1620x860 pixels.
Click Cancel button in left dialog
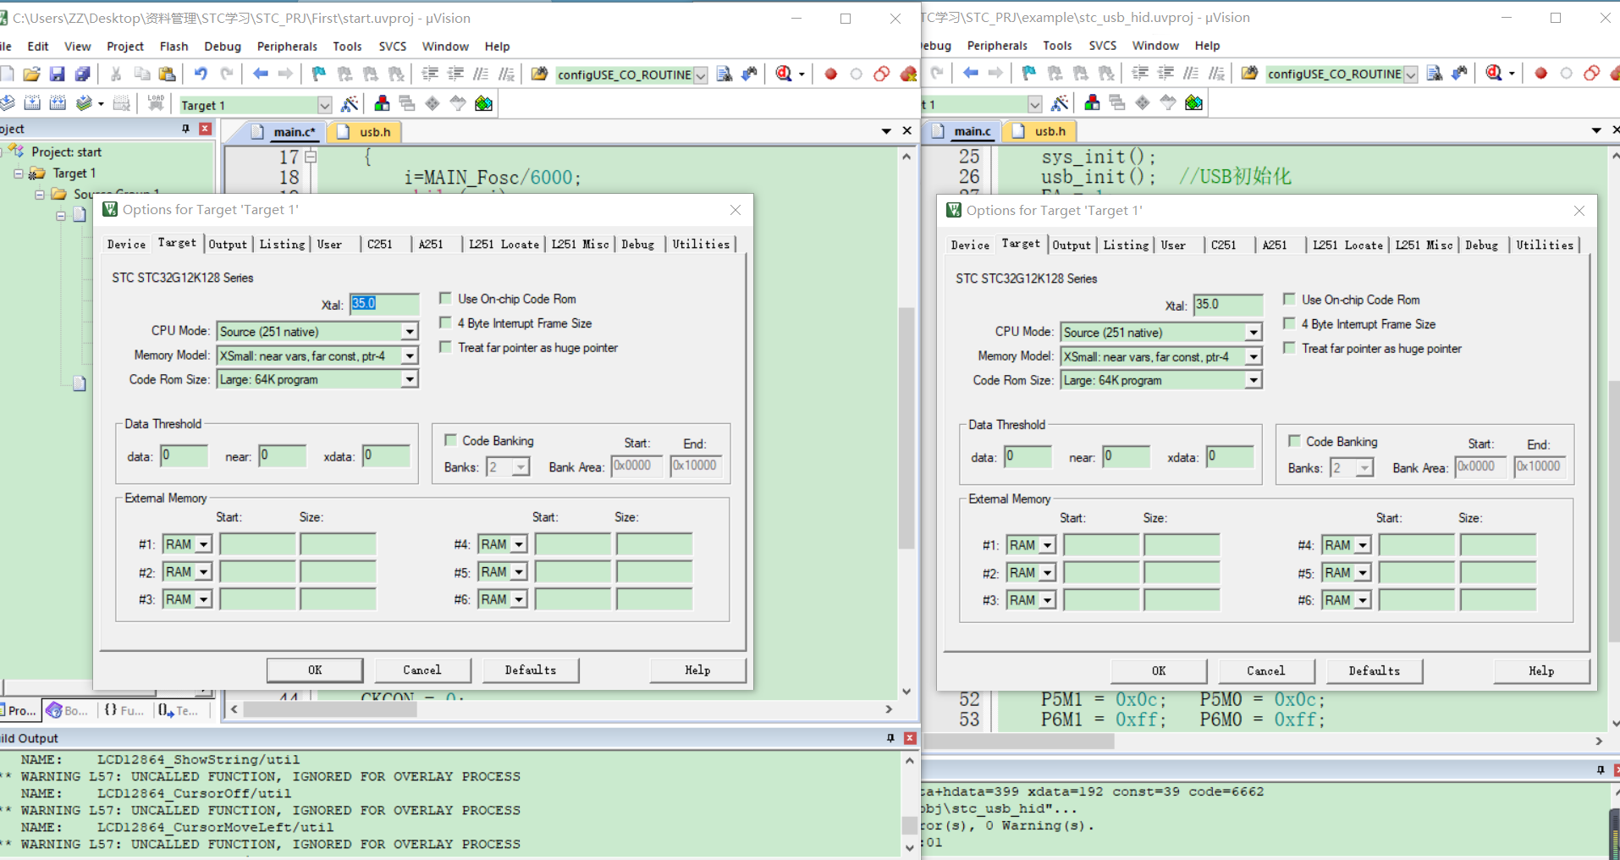coord(422,670)
